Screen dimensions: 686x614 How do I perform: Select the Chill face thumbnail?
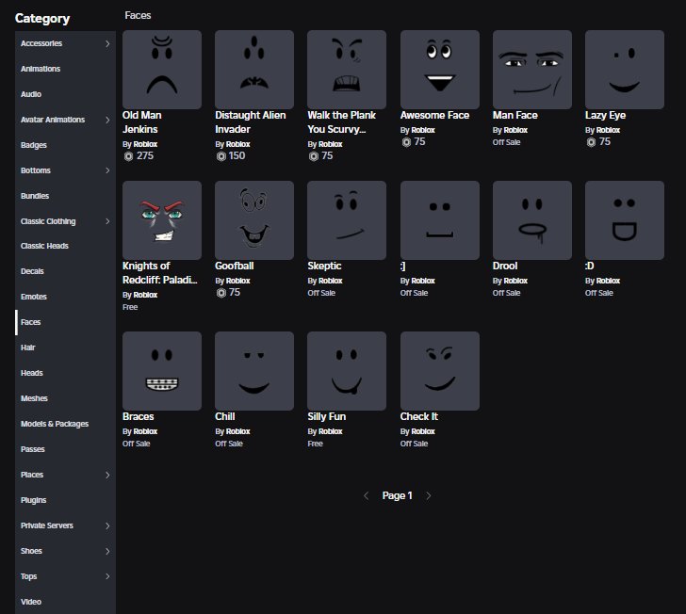[x=254, y=371]
